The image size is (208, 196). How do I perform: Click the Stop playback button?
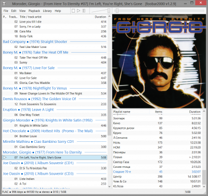click(73, 11)
